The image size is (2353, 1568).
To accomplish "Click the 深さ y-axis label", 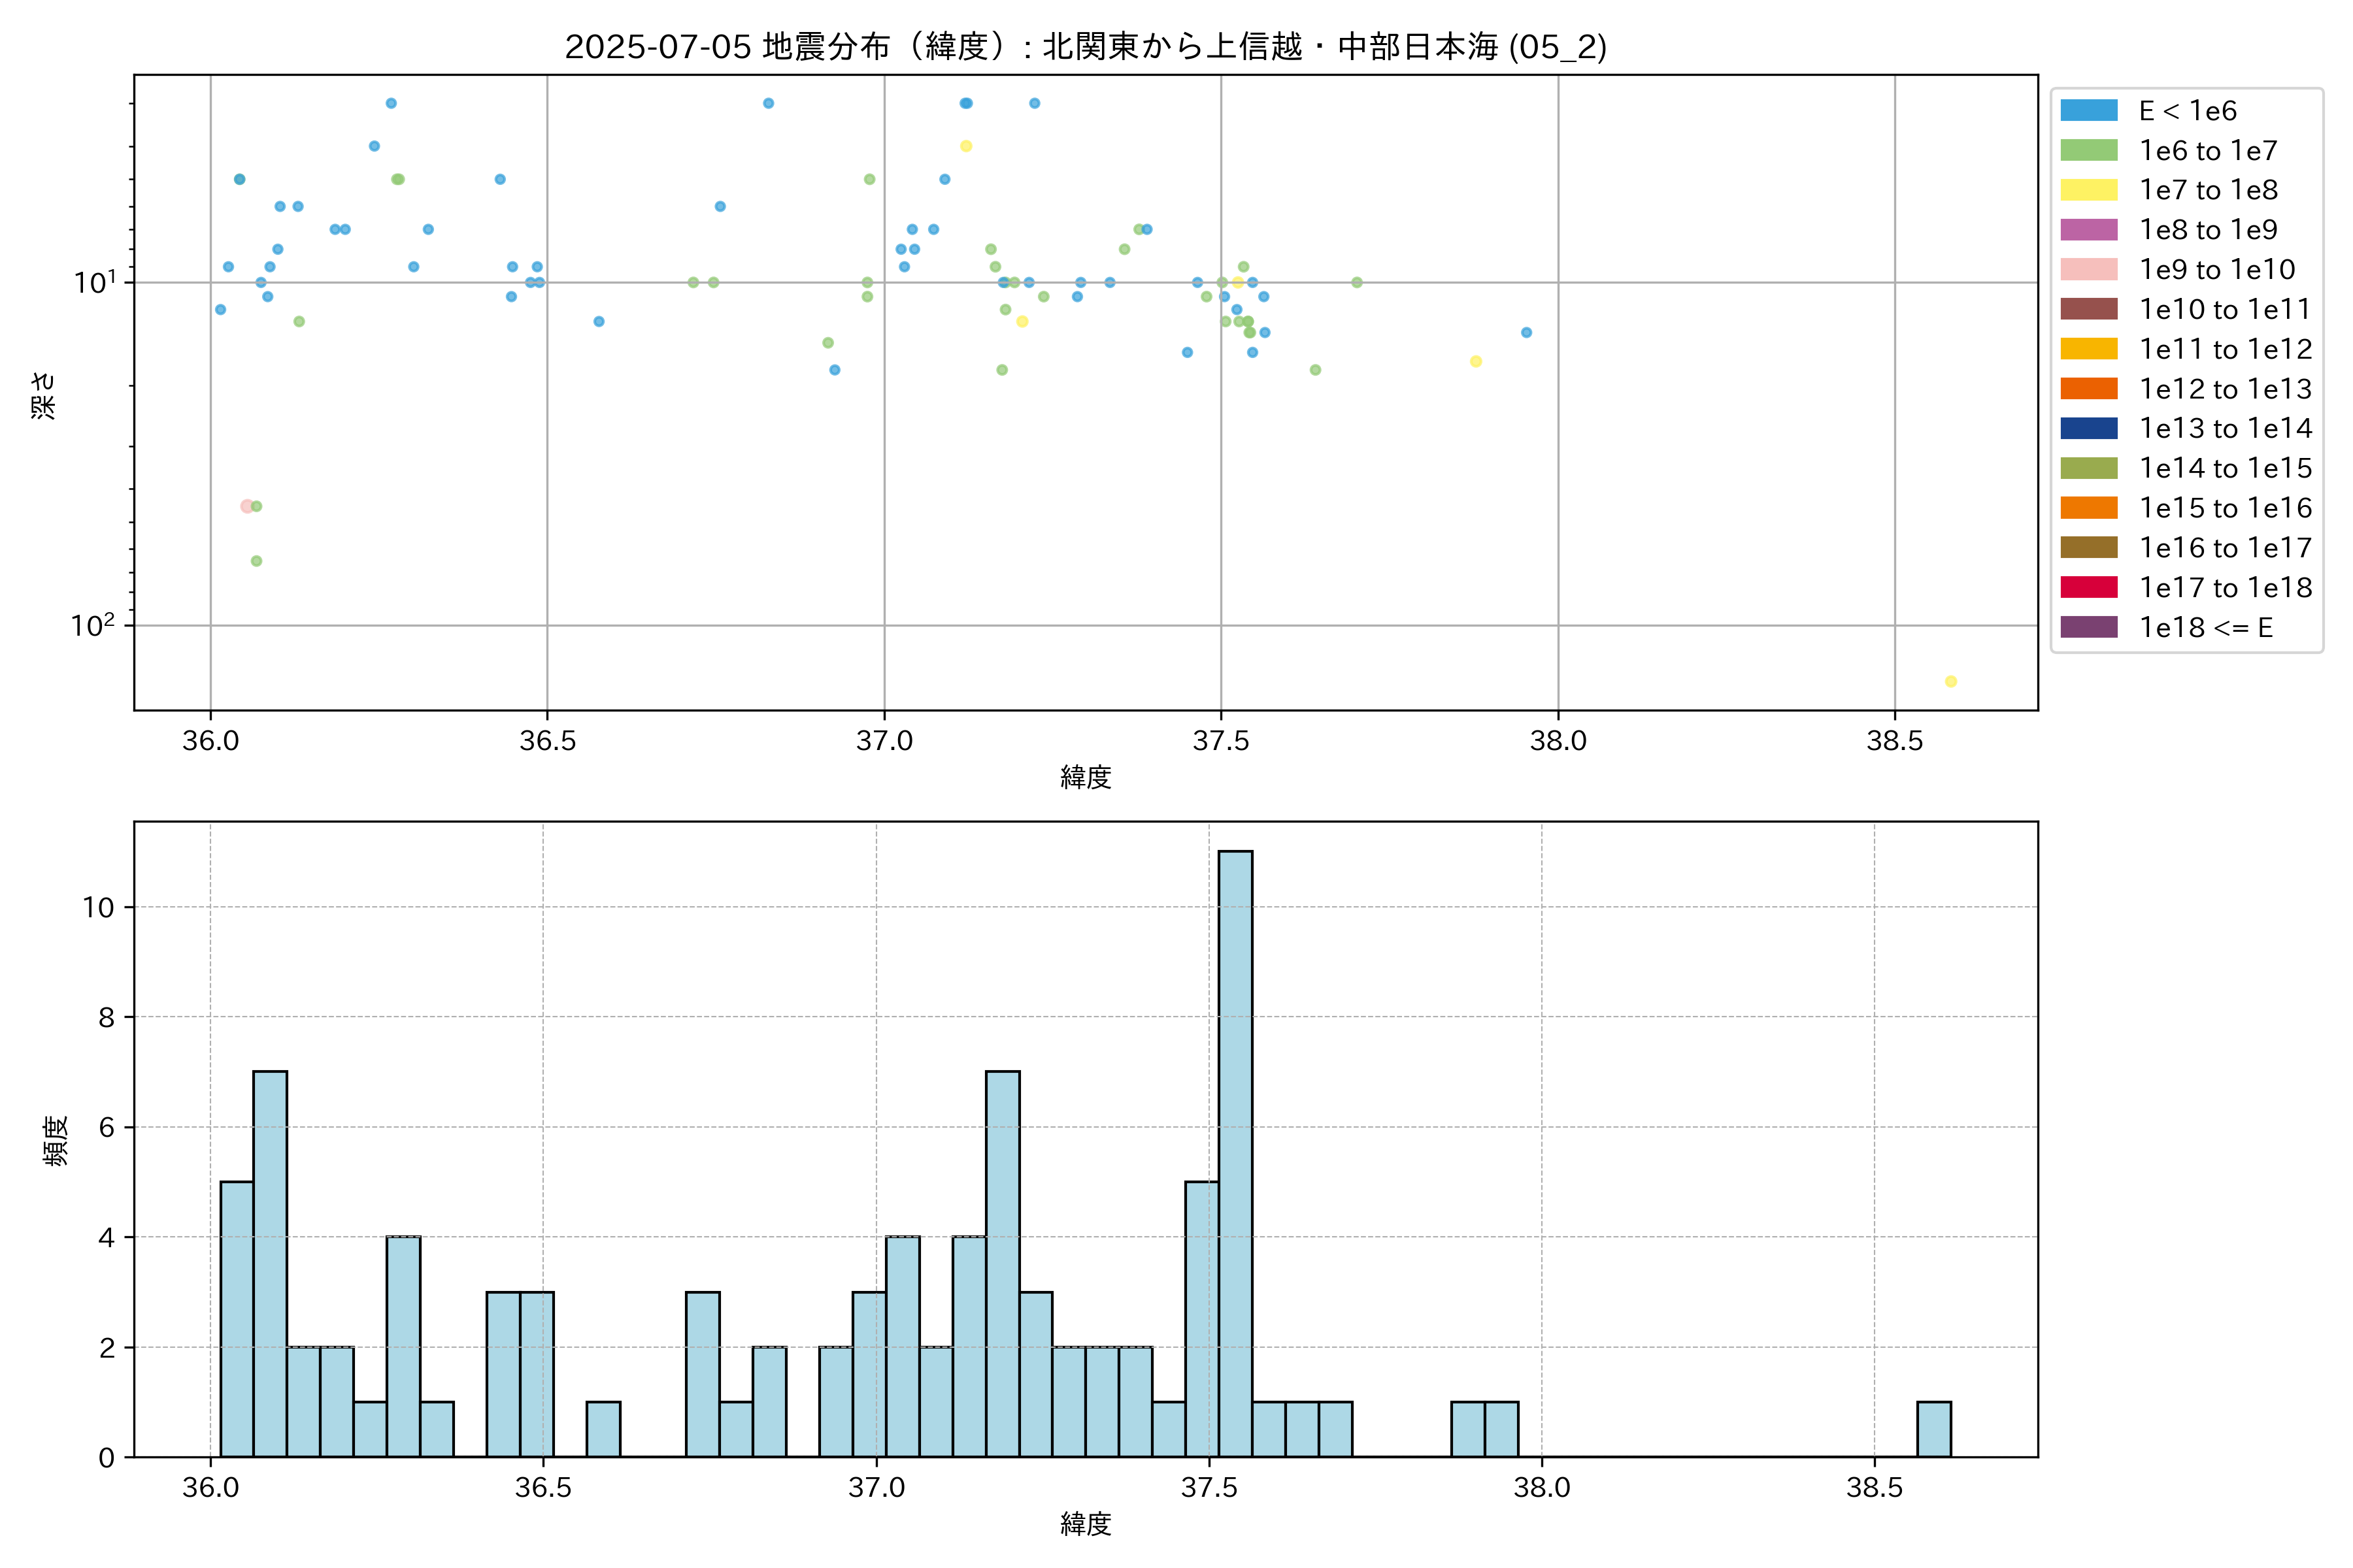I will pyautogui.click(x=44, y=395).
